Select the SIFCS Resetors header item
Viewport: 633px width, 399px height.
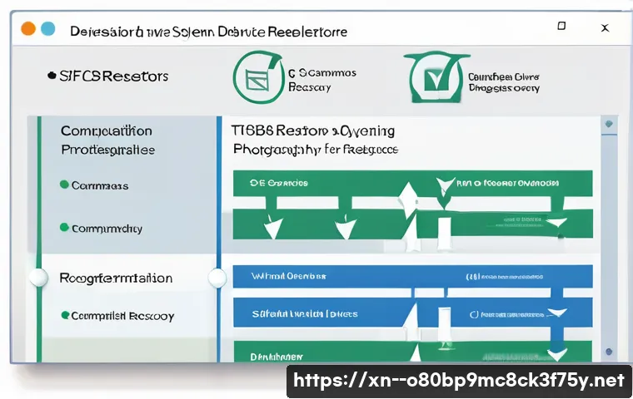point(114,76)
